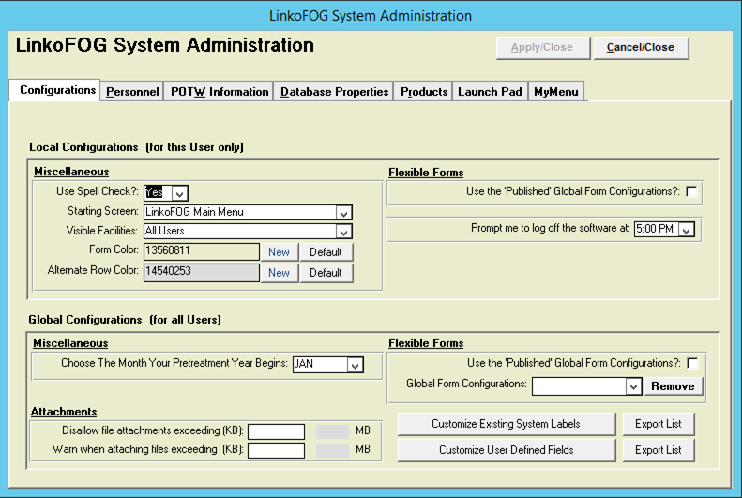742x498 pixels.
Task: Switch to the Personnel tab
Action: [132, 92]
